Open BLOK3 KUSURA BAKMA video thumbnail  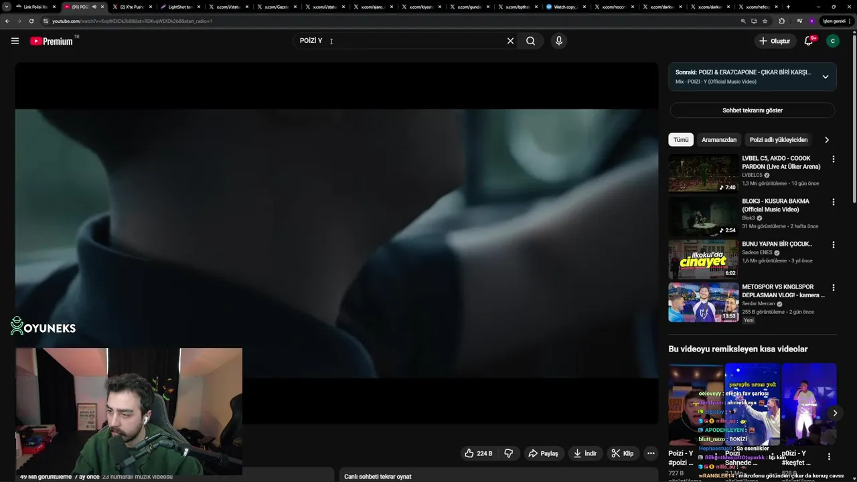pos(704,216)
